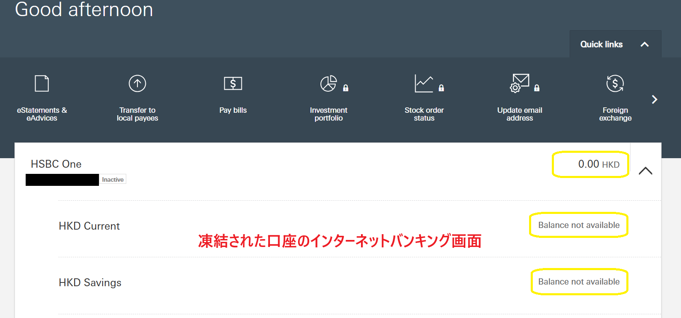Check the Stock order status chart icon

[x=424, y=83]
